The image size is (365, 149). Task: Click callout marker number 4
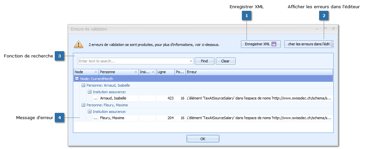tap(59, 118)
